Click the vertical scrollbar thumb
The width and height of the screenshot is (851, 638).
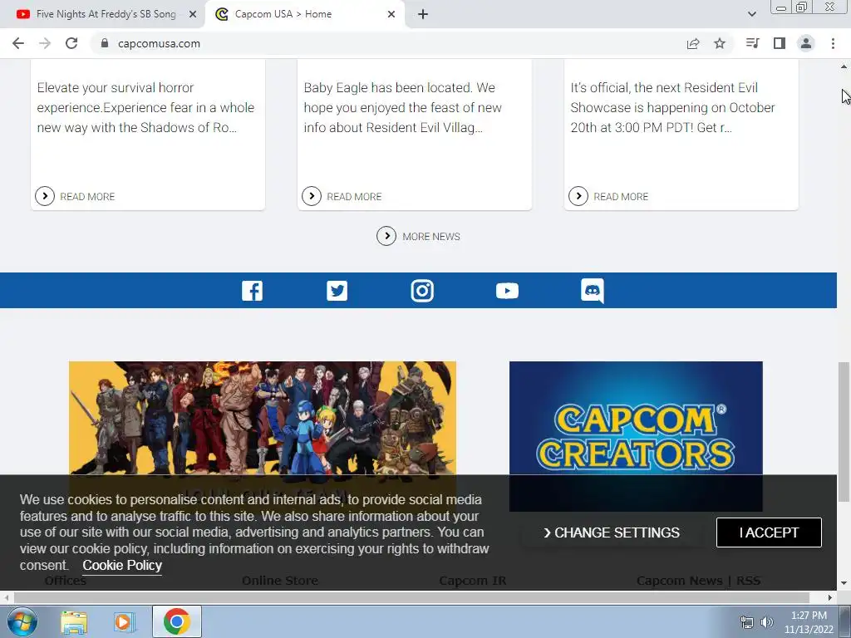(844, 432)
